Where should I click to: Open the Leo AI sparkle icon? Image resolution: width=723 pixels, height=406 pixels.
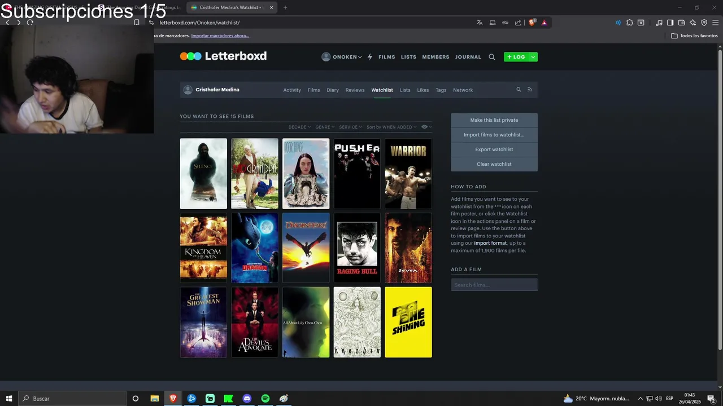(x=693, y=23)
